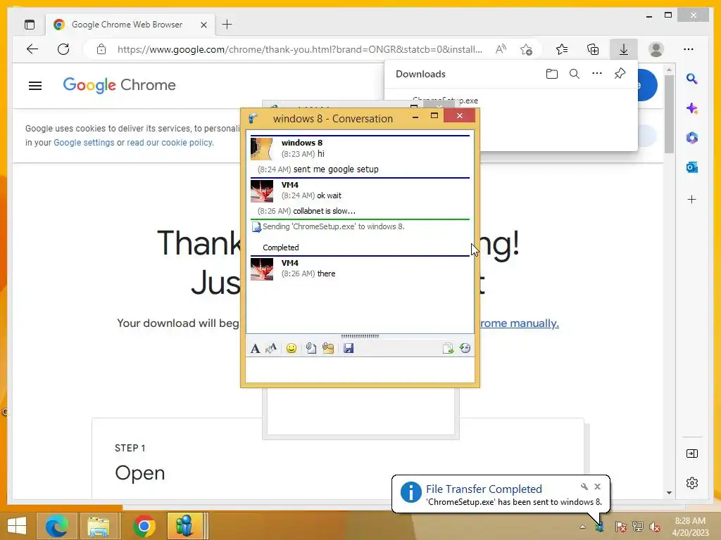The height and width of the screenshot is (540, 721).
Task: Open the Favorites list icon
Action: click(561, 49)
